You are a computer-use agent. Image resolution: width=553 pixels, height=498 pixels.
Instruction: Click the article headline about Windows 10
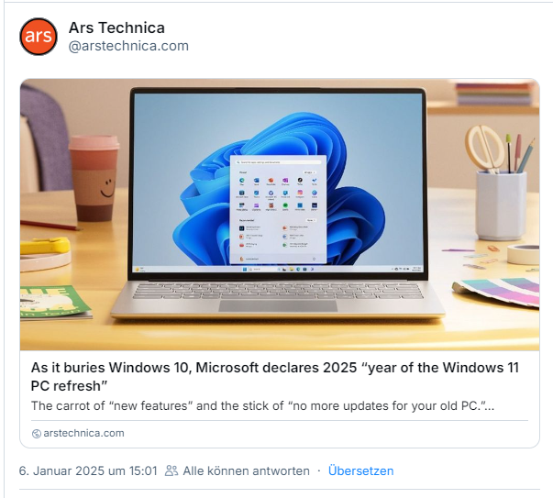[x=275, y=377]
